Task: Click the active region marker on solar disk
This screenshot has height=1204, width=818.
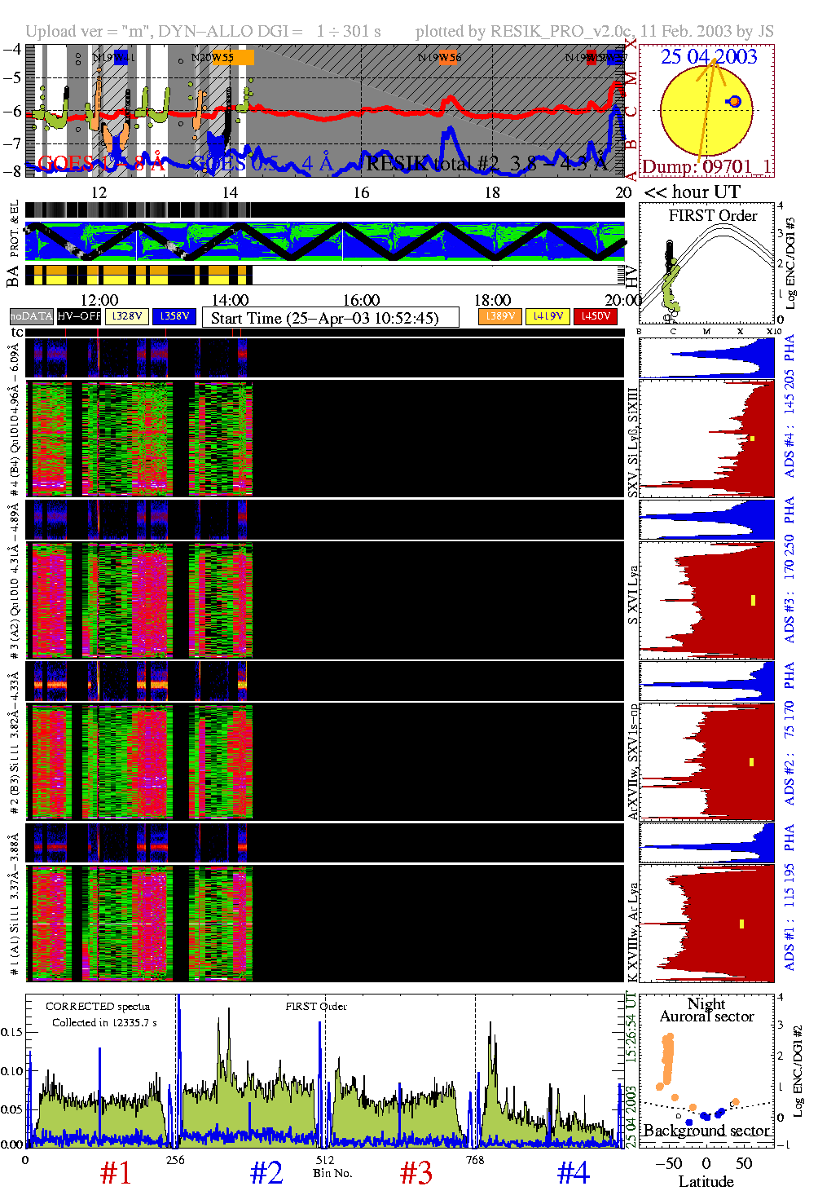Action: [735, 101]
